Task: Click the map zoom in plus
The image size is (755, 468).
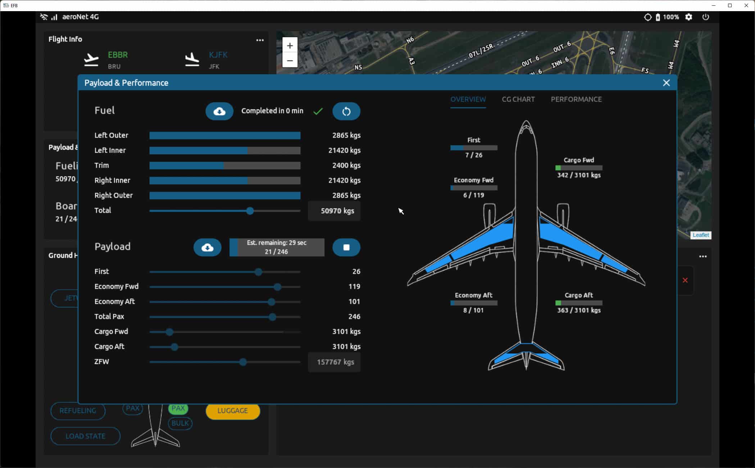Action: point(290,46)
